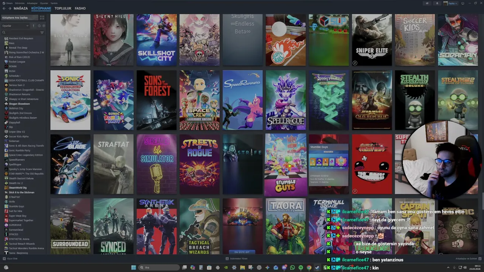Click the ready-to-play filter icon
The height and width of the screenshot is (272, 484).
[43, 26]
